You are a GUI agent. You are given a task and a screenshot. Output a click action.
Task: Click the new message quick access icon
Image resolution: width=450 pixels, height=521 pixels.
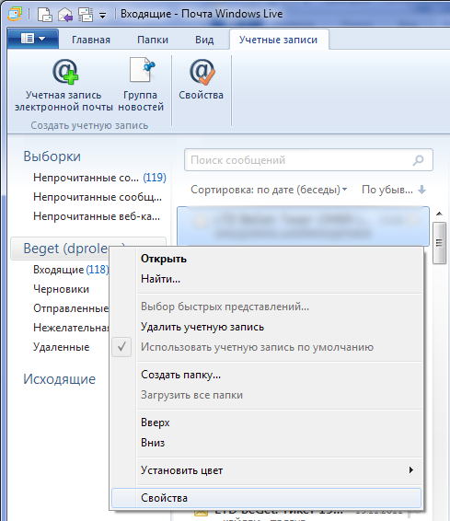pyautogui.click(x=44, y=15)
